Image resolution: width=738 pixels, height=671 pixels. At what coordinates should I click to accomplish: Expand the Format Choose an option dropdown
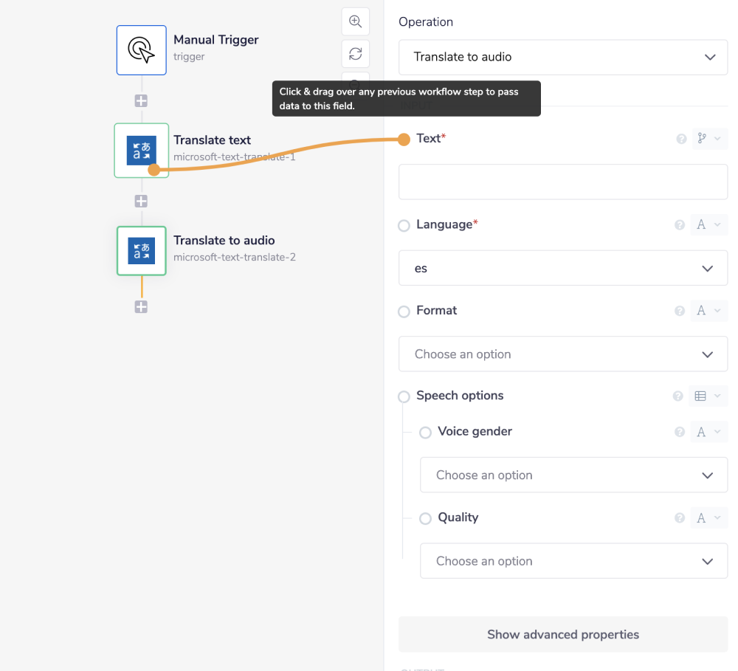[x=563, y=354]
